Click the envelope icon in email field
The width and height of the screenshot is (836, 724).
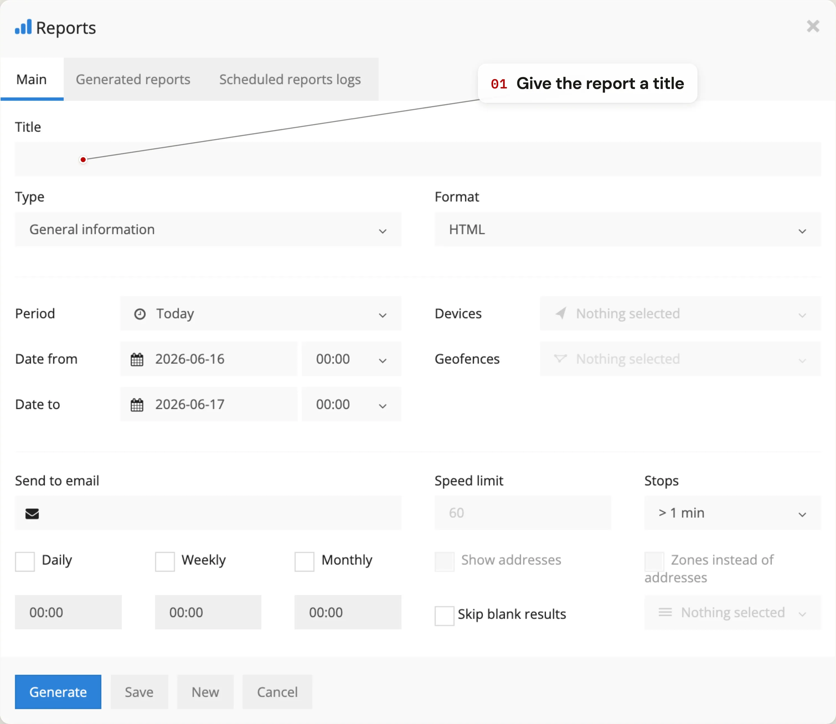32,514
